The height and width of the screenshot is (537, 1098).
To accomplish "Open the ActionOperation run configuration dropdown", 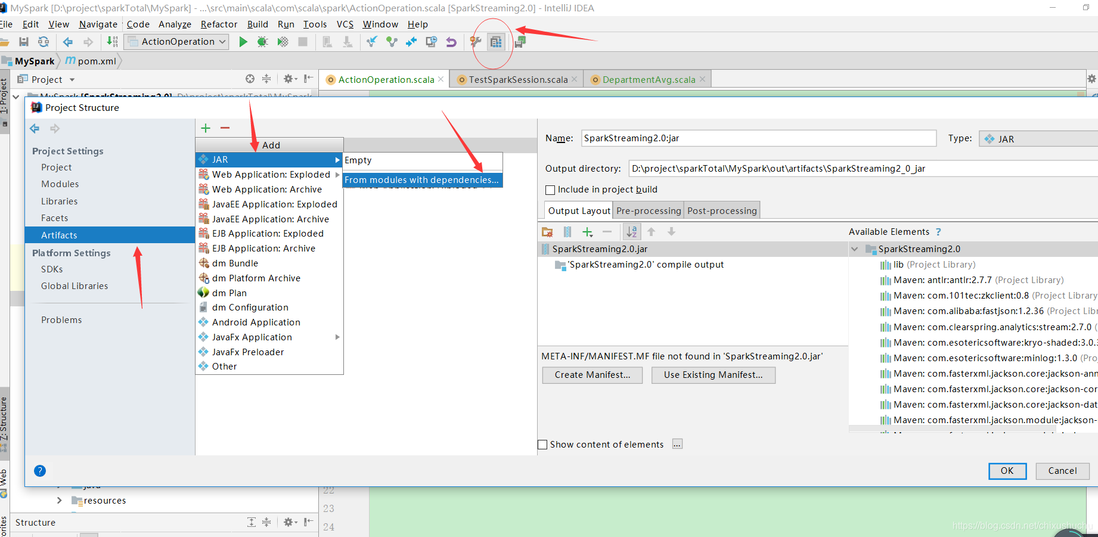I will 176,42.
